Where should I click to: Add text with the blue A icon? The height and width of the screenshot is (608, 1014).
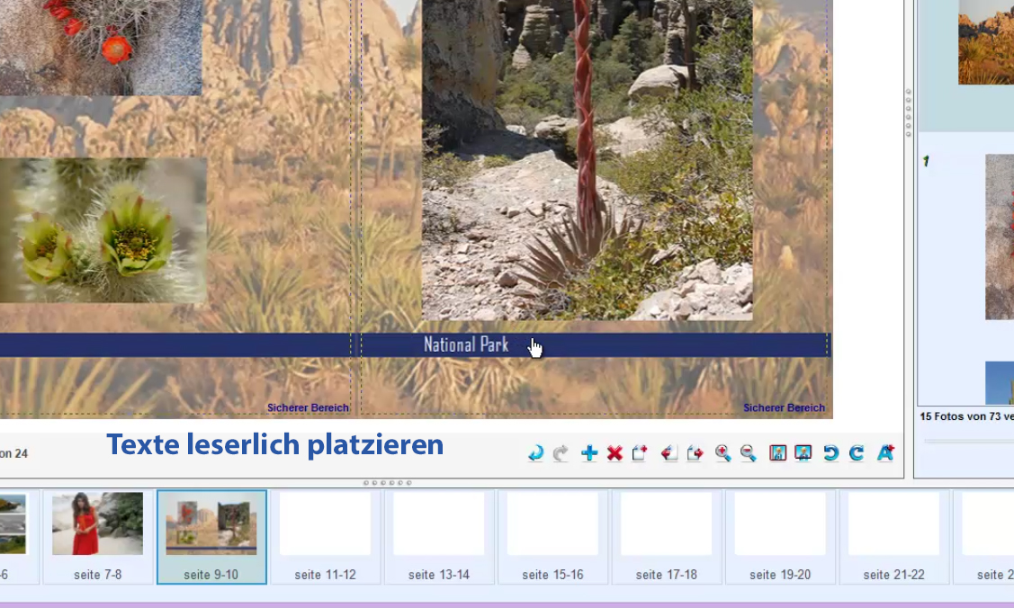pyautogui.click(x=885, y=453)
